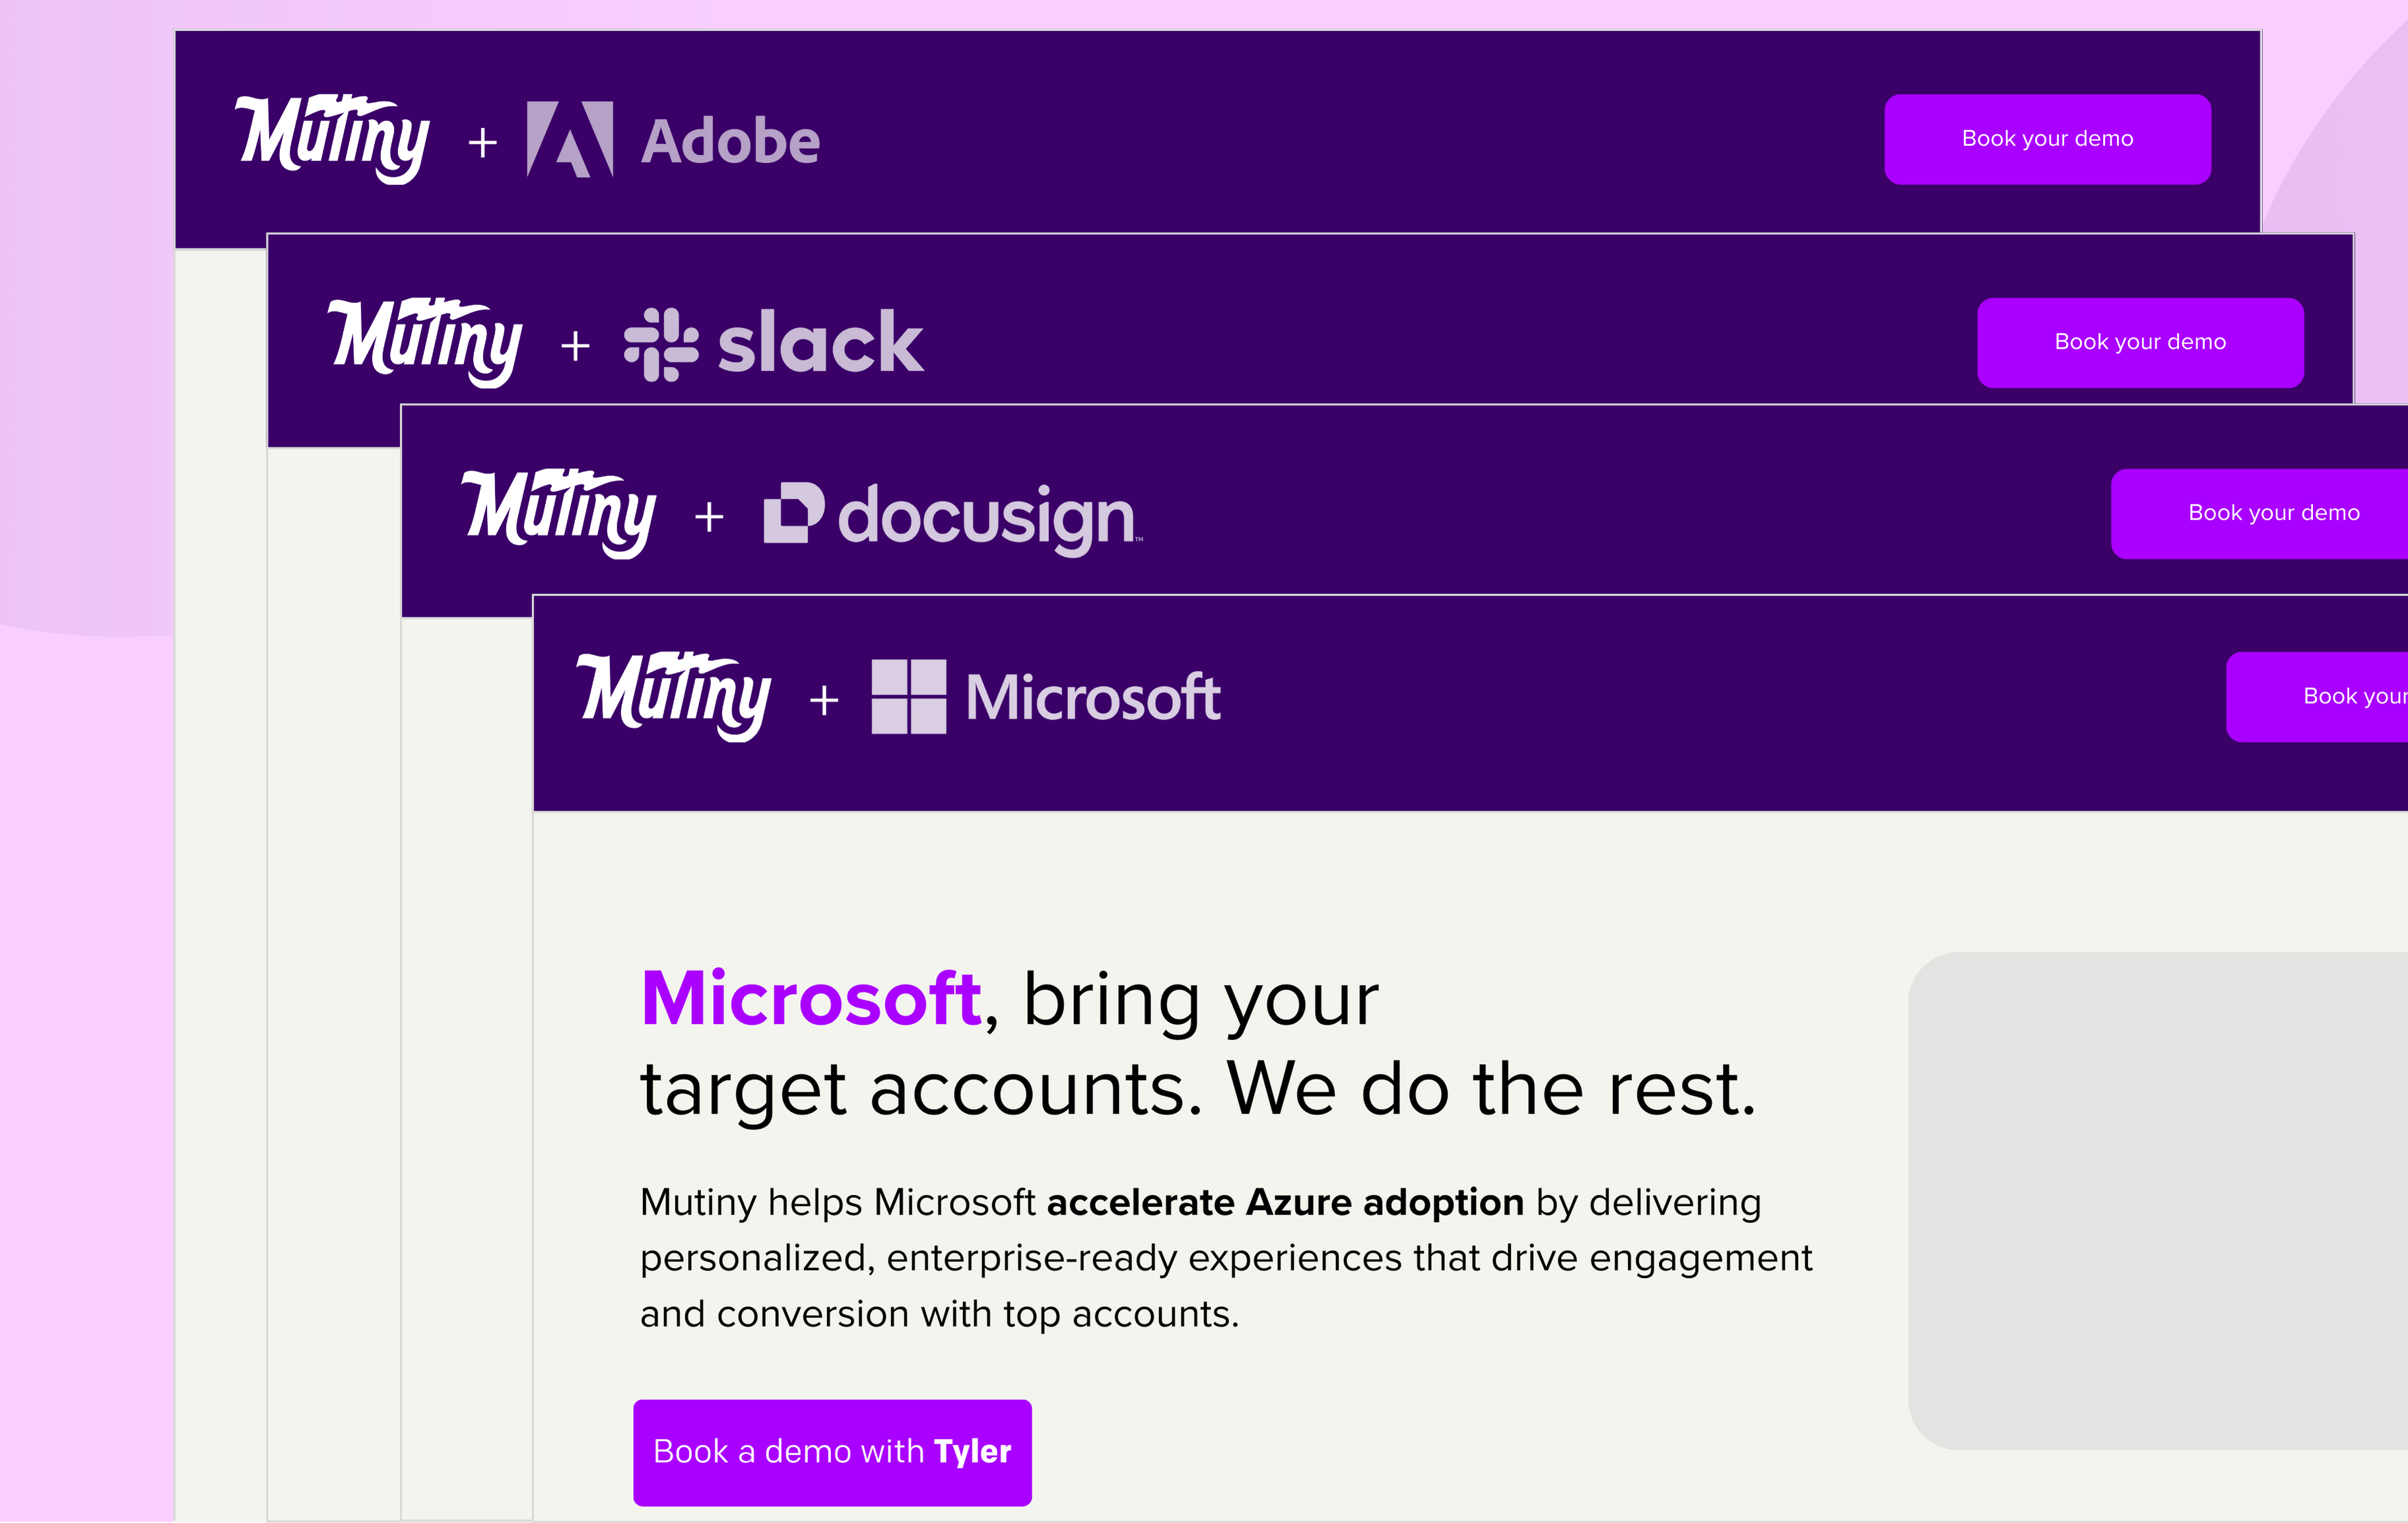Click the Adobe logo icon
Image resolution: width=2408 pixels, height=1523 pixels.
570,139
